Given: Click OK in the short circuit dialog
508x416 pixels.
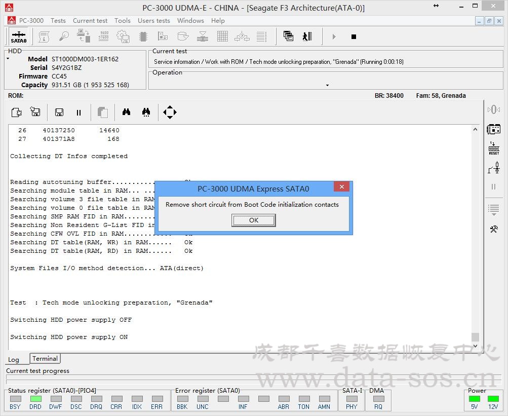Looking at the screenshot, I should (253, 220).
